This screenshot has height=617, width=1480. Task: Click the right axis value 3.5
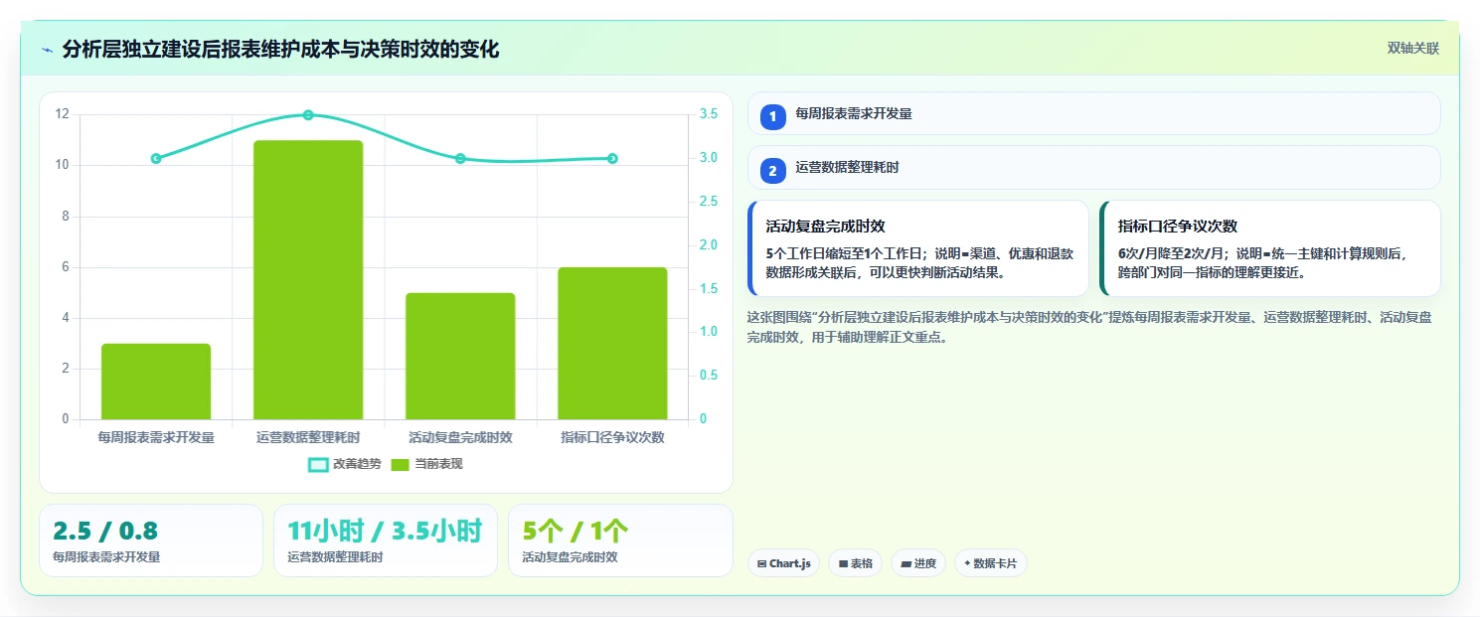point(709,114)
